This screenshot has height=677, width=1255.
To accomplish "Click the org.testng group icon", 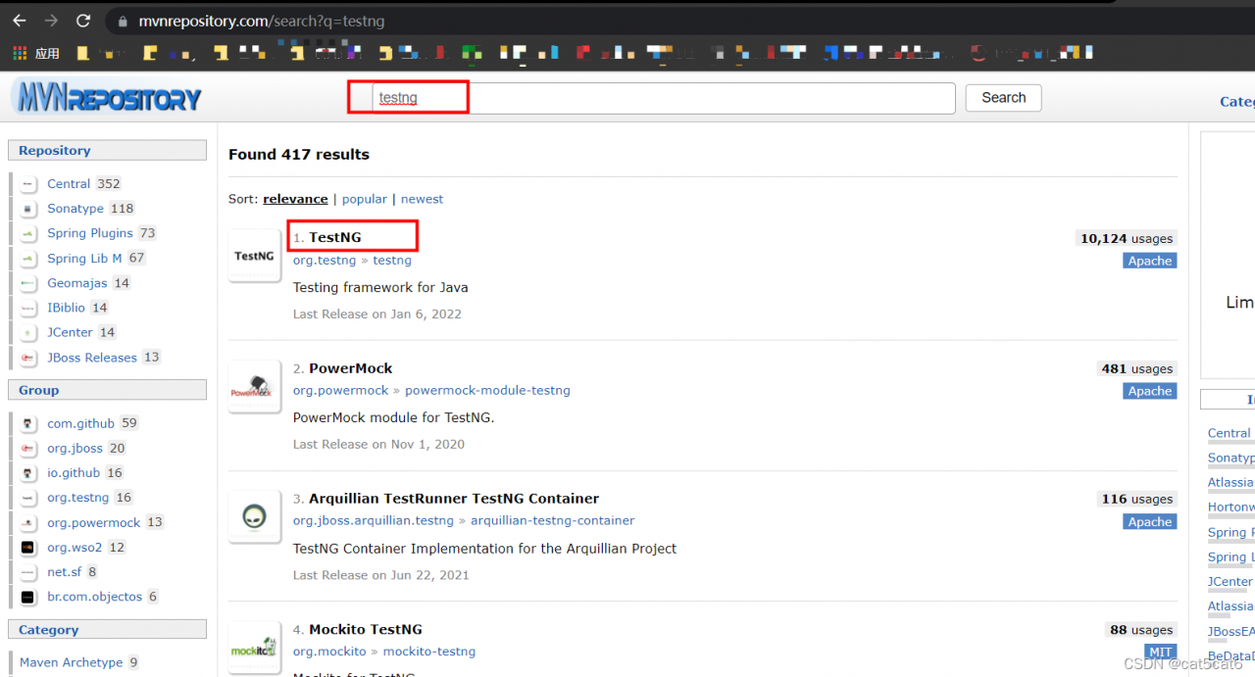I will pyautogui.click(x=28, y=498).
